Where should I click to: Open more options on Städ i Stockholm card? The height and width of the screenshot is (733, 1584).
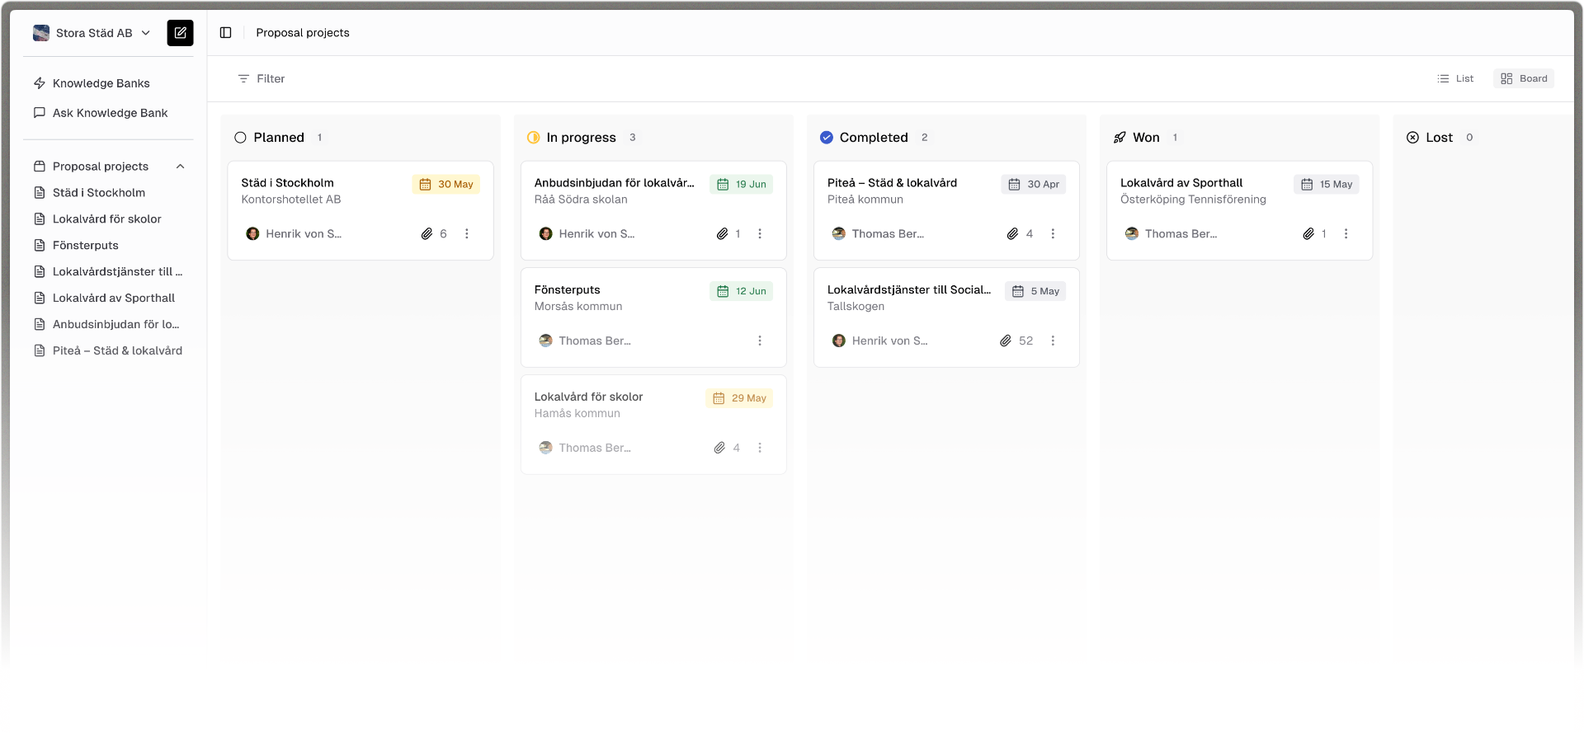click(467, 234)
